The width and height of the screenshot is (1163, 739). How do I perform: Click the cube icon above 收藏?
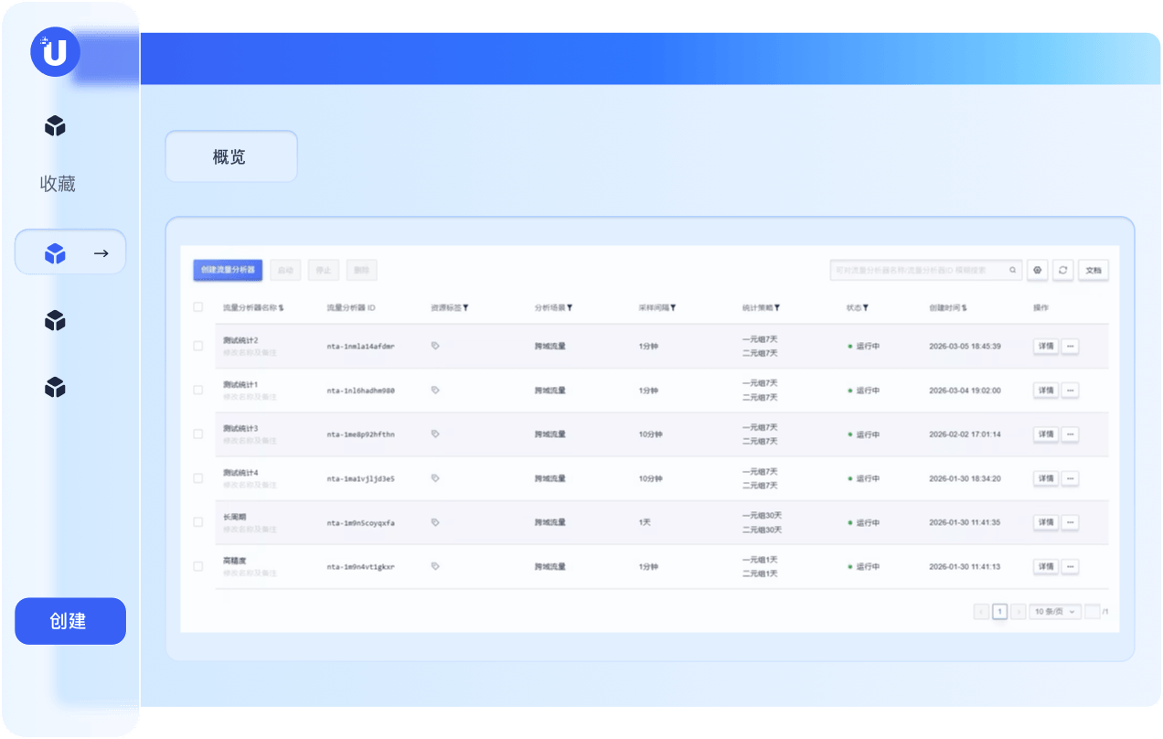click(55, 126)
